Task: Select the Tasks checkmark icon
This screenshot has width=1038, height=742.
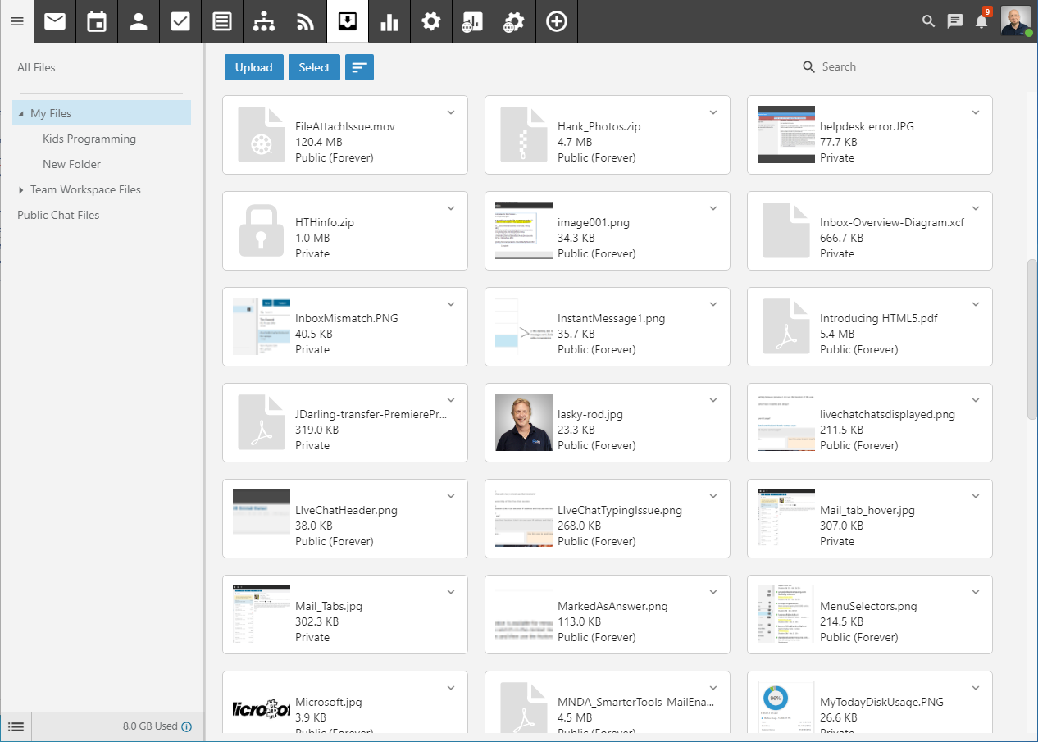Action: [180, 21]
